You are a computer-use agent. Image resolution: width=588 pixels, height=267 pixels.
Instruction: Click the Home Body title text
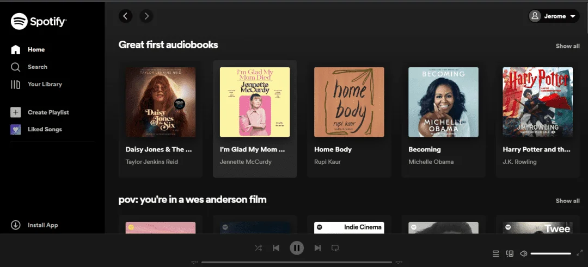(333, 150)
